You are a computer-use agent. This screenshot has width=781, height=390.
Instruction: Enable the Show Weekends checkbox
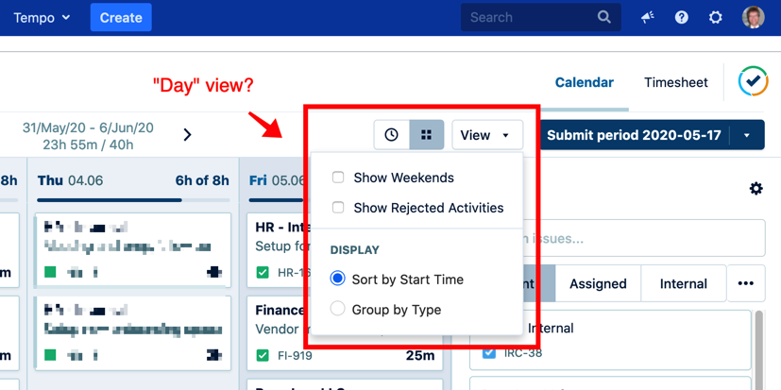[338, 178]
